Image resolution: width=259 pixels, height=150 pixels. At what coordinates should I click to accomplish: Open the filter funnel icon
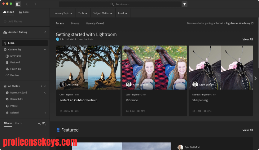[x=185, y=4]
